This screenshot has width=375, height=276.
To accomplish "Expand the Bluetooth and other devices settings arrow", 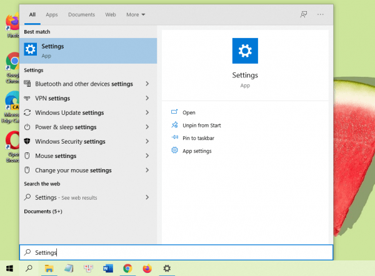I will click(x=147, y=84).
